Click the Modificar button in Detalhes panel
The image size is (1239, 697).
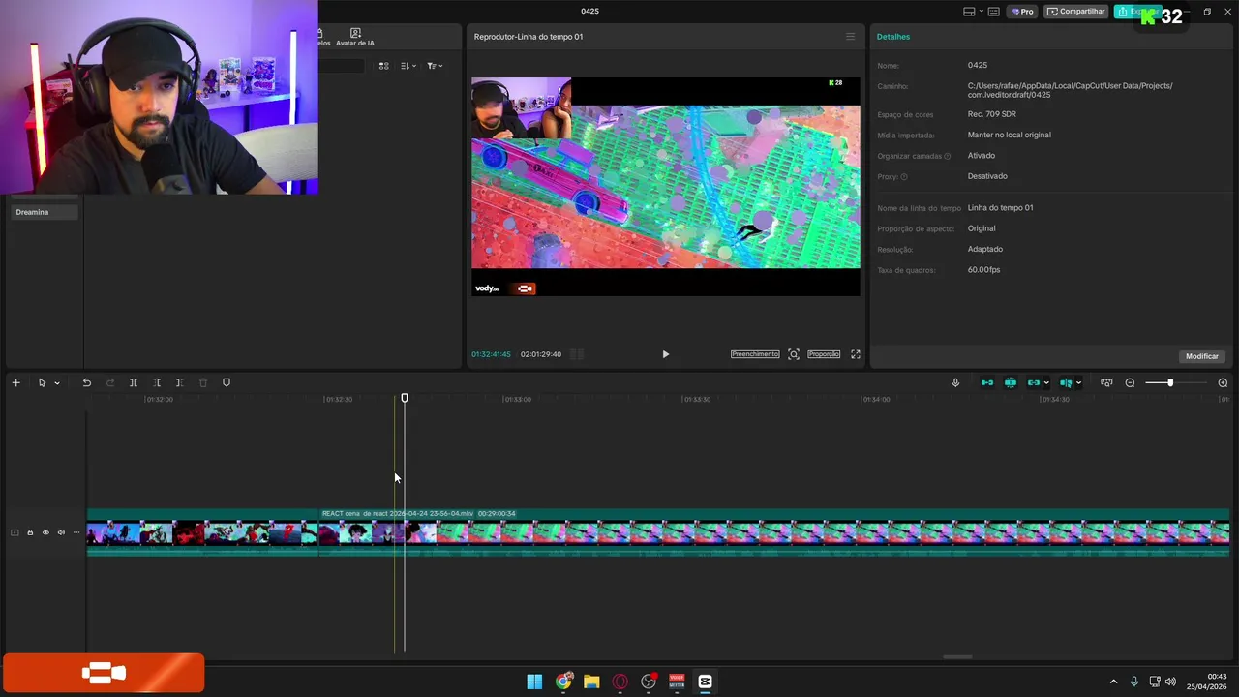(1202, 356)
